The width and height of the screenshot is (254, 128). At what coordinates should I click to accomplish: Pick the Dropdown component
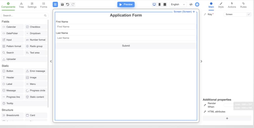pyautogui.click(x=36, y=33)
